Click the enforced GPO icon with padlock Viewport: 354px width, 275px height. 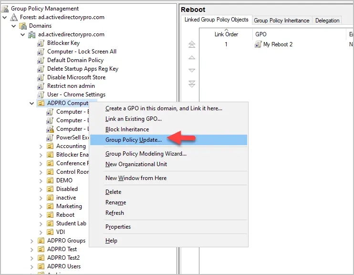[50, 129]
